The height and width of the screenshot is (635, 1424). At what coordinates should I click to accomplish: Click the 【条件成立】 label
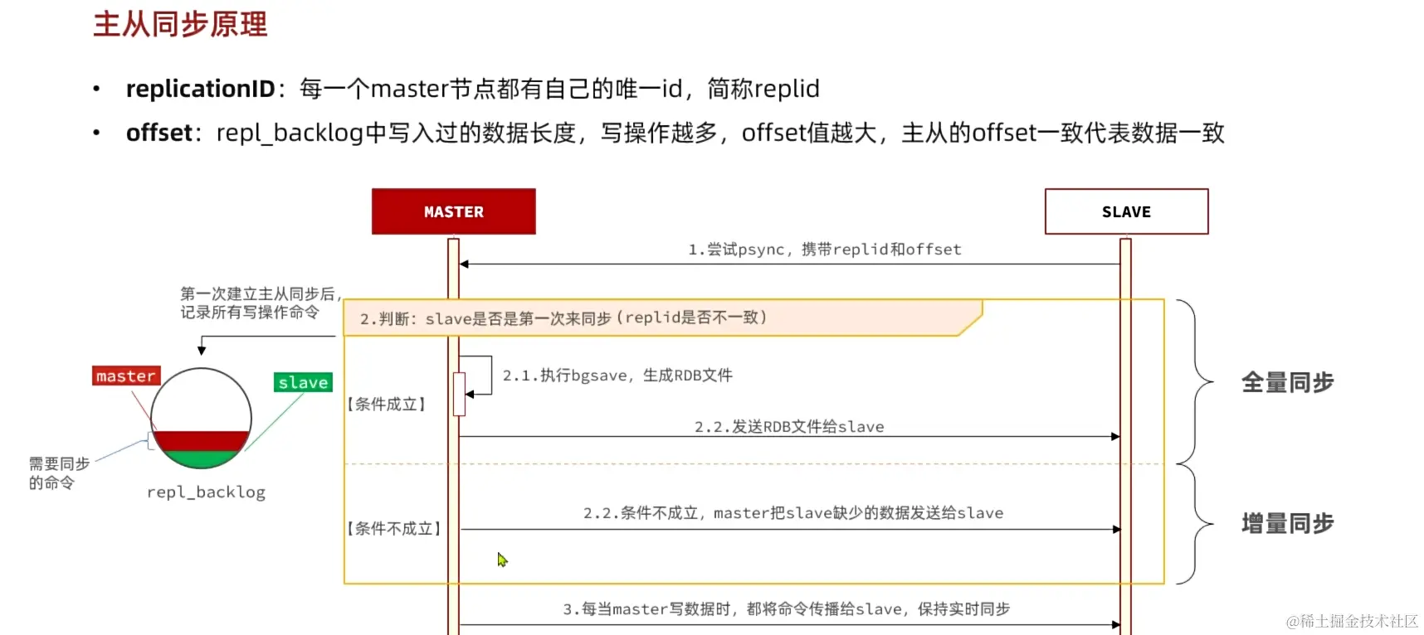click(x=387, y=405)
